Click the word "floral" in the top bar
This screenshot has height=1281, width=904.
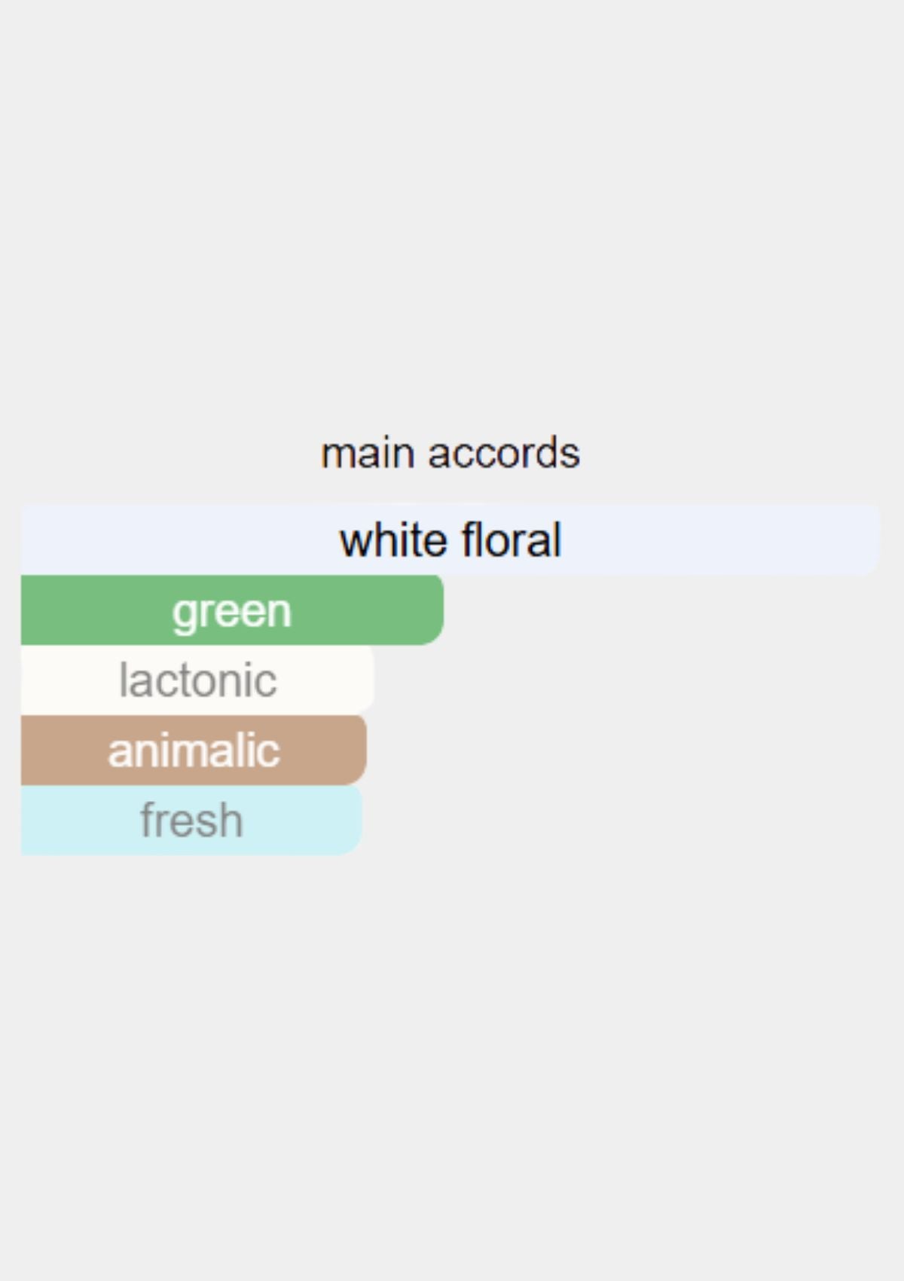(x=511, y=540)
